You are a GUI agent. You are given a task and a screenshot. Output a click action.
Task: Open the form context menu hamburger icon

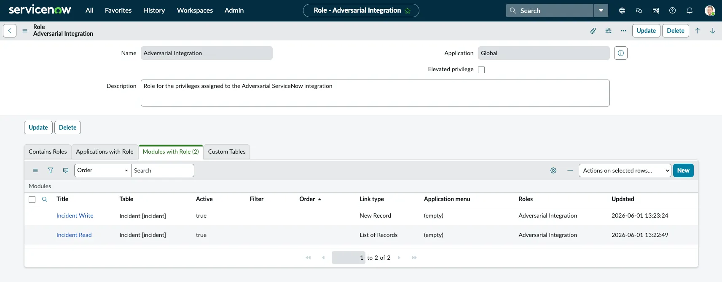pos(25,31)
